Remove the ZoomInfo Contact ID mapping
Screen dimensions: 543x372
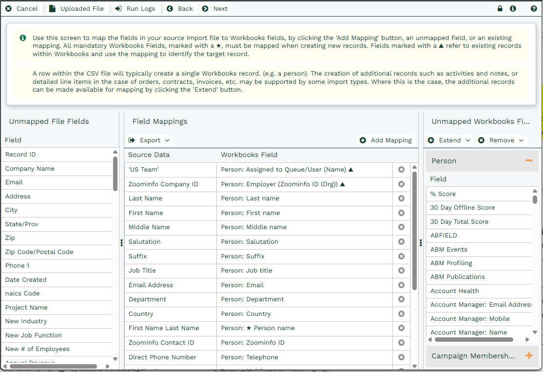point(401,343)
